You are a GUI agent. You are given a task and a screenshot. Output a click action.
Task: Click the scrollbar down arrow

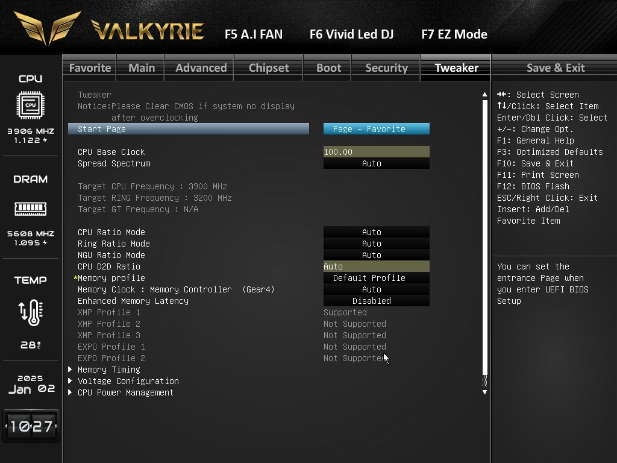click(x=484, y=392)
